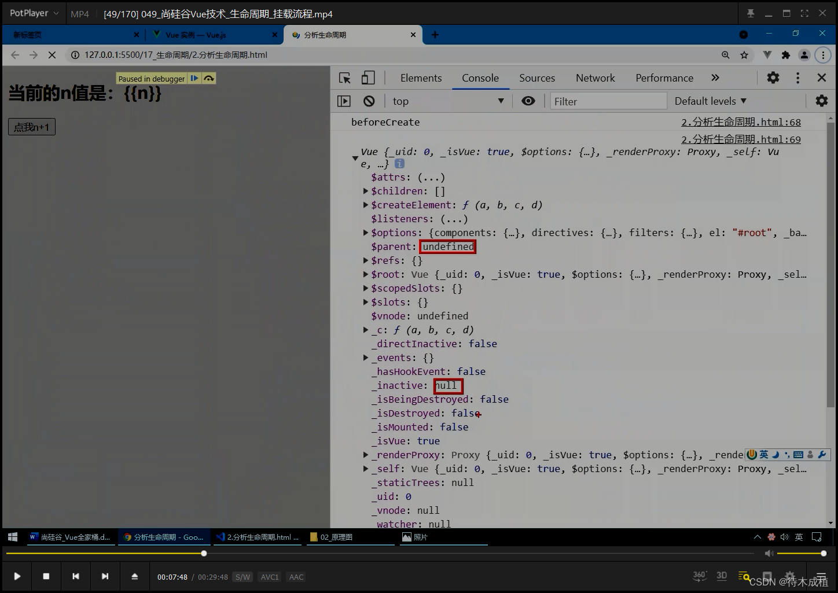Expand the $scopedSlots property
838x593 pixels.
(366, 288)
